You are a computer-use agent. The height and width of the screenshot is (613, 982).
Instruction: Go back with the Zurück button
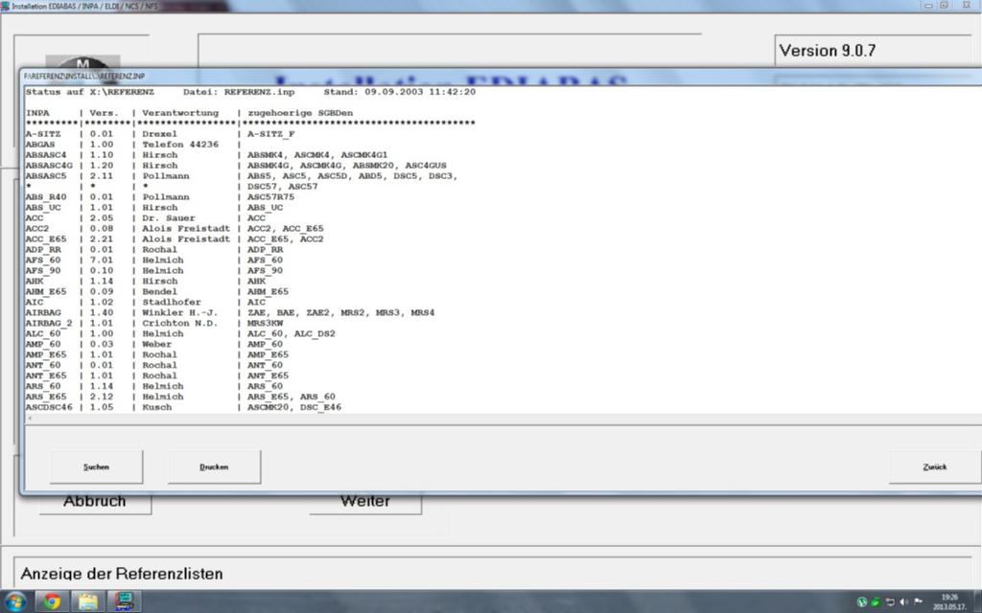935,467
